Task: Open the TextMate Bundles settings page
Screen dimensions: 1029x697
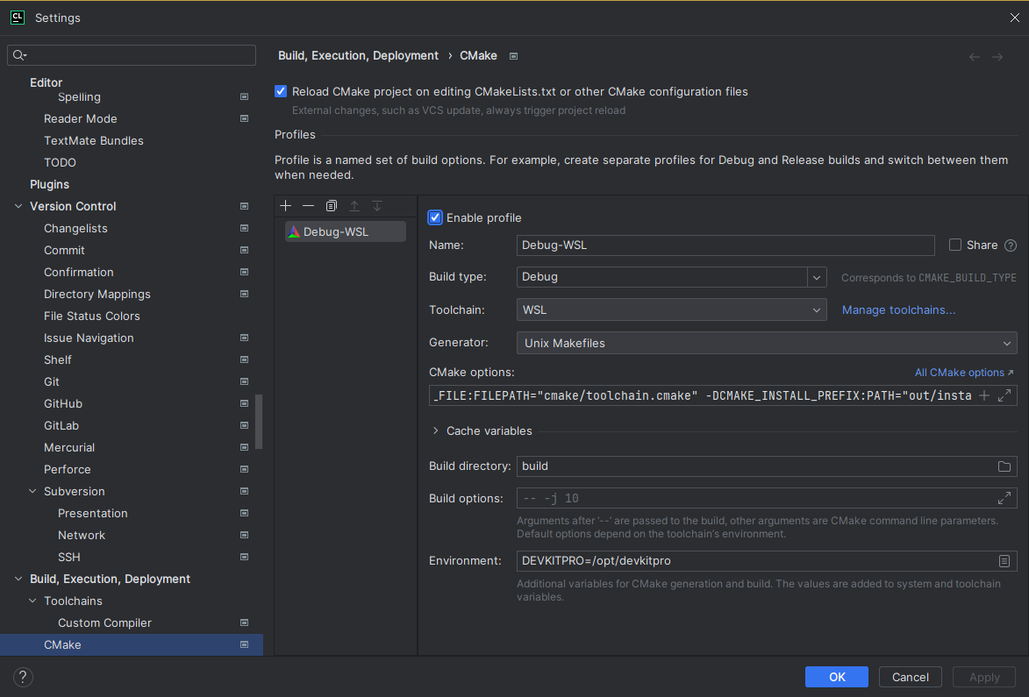Action: 94,141
